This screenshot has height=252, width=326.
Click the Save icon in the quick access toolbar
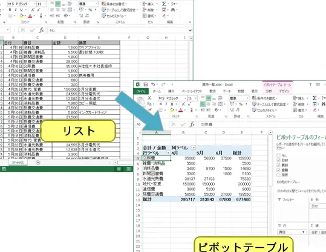click(146, 85)
